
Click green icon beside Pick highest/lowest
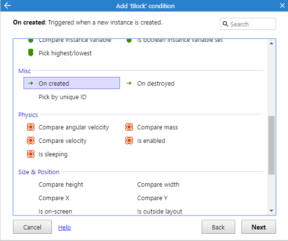tap(31, 53)
